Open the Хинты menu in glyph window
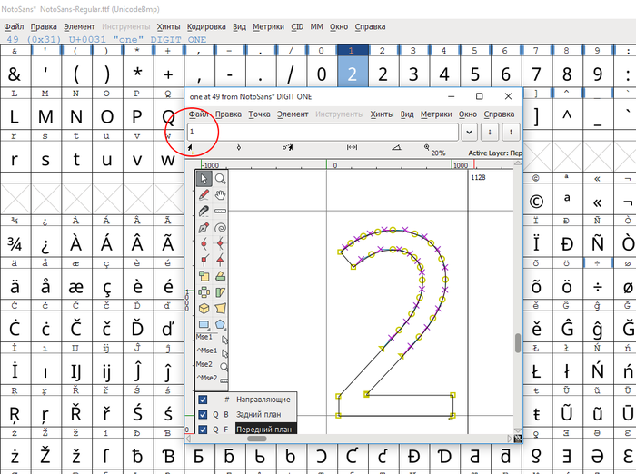Screen dimensions: 636x474 [x=382, y=114]
